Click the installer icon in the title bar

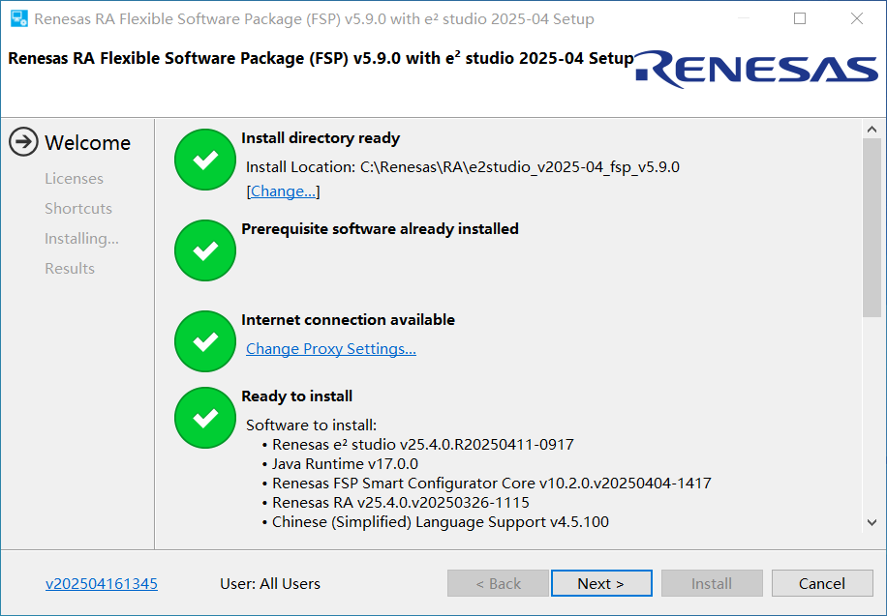(19, 18)
